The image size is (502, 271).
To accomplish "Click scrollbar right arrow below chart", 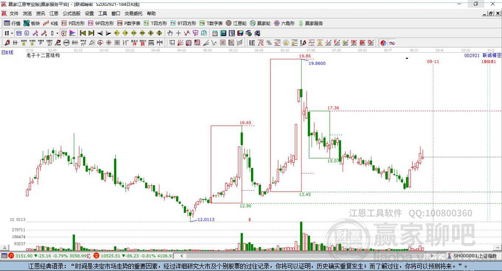I will [x=431, y=256].
